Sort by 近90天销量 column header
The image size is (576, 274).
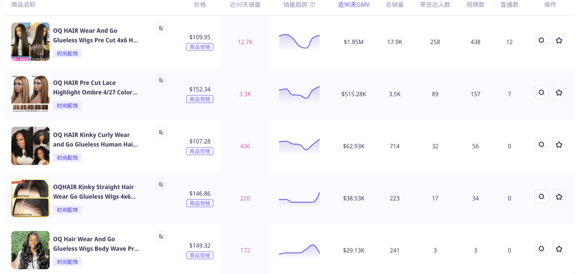point(245,5)
